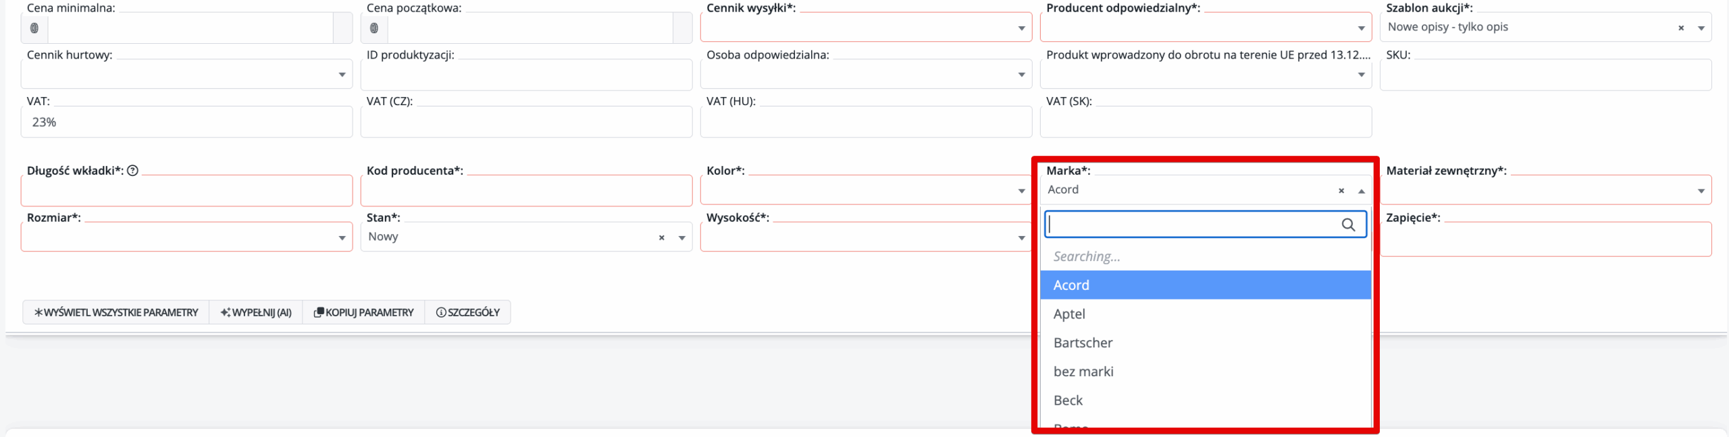Expand the Rozmiar dropdown
This screenshot has height=437, width=1729.
[x=342, y=237]
